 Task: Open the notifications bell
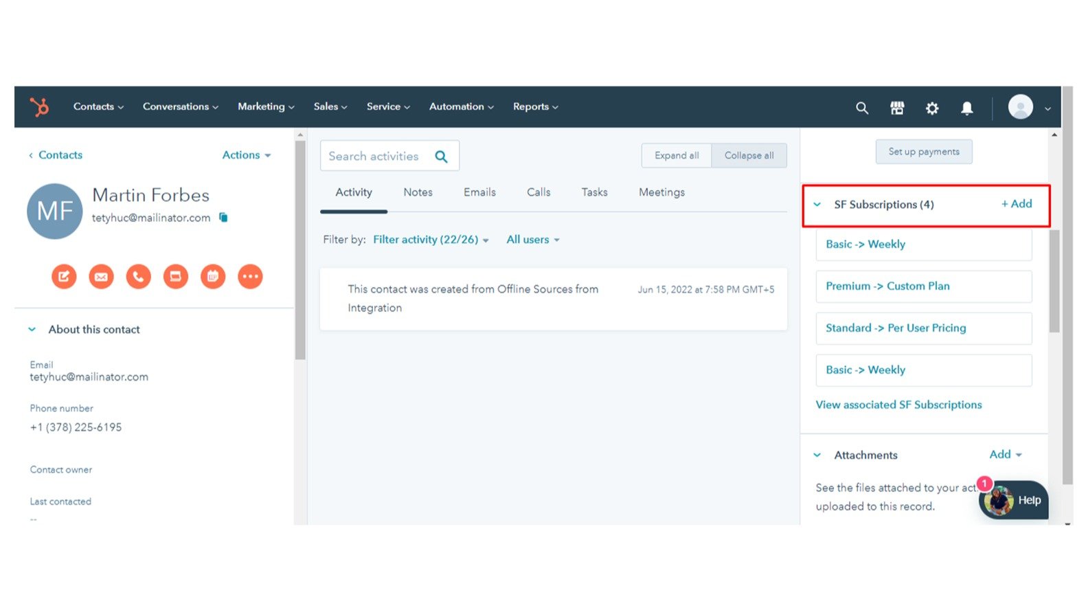point(967,108)
